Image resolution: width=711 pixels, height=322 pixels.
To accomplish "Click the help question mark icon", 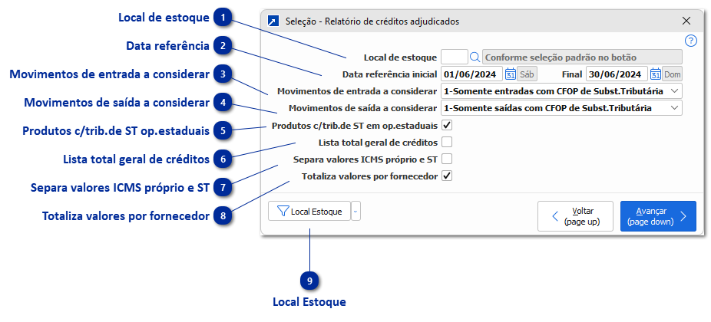I will pyautogui.click(x=690, y=41).
